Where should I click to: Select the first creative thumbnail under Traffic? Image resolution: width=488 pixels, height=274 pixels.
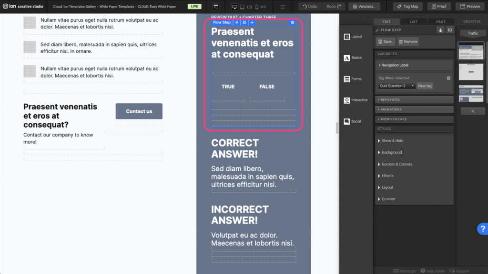tap(471, 51)
